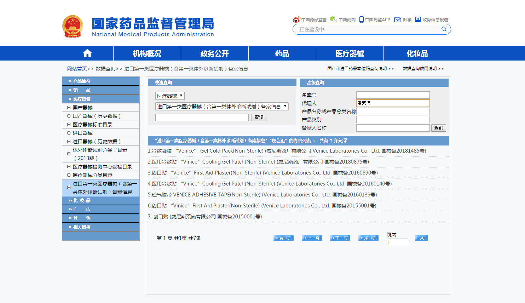Click the advanced search 查询 button
The image size is (525, 303).
coord(439,128)
